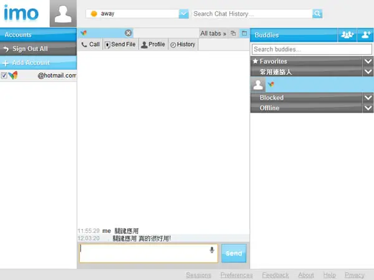Screen dimensions: 374x280
Task: Click the window layout icon next to Buddies panel
Action: point(244,34)
